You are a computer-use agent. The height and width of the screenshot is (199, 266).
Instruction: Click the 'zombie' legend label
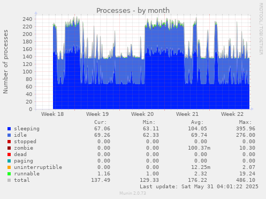pyautogui.click(x=24, y=148)
